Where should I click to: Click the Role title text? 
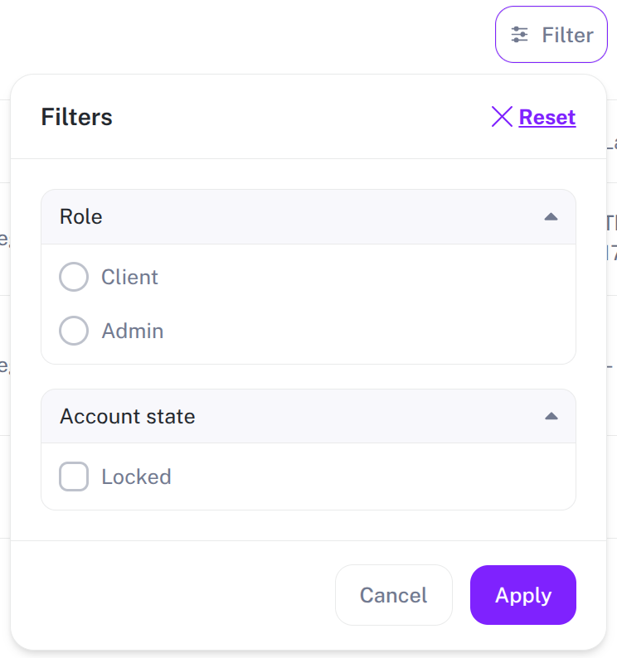(x=81, y=217)
